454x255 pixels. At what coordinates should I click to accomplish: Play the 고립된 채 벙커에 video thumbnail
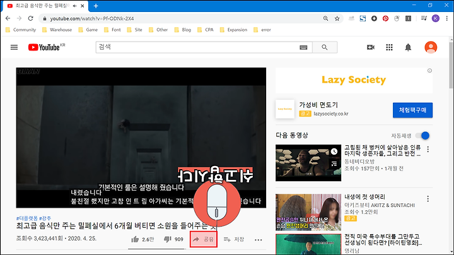click(x=308, y=163)
